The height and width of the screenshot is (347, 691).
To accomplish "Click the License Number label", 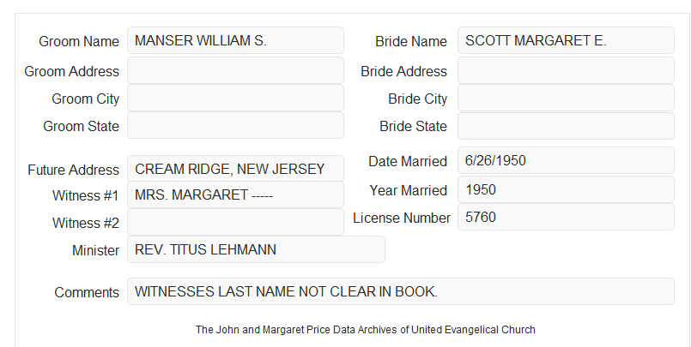I will pos(402,218).
